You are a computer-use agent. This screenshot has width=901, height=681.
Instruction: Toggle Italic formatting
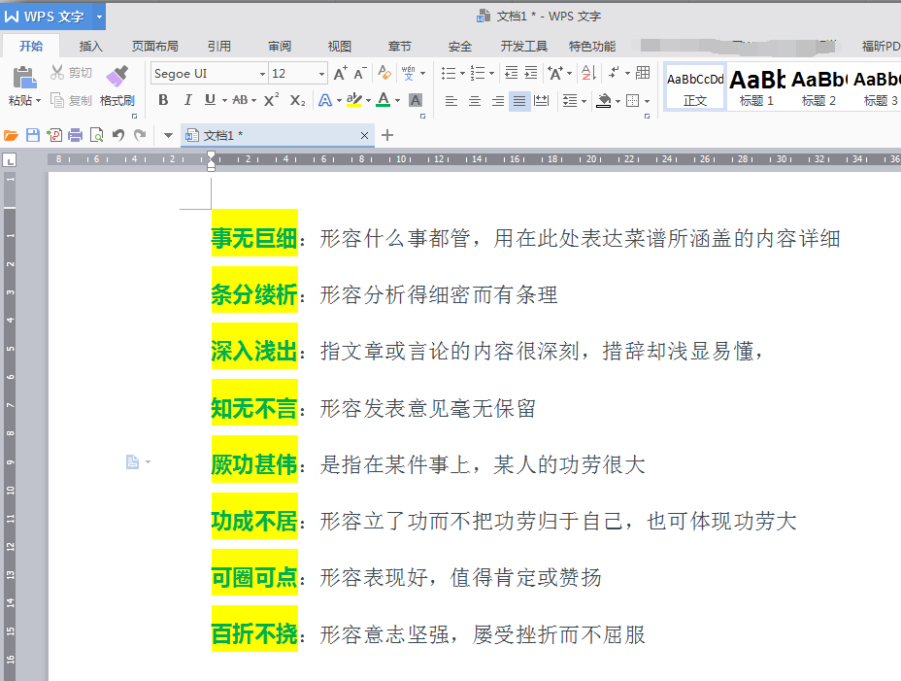click(x=185, y=100)
